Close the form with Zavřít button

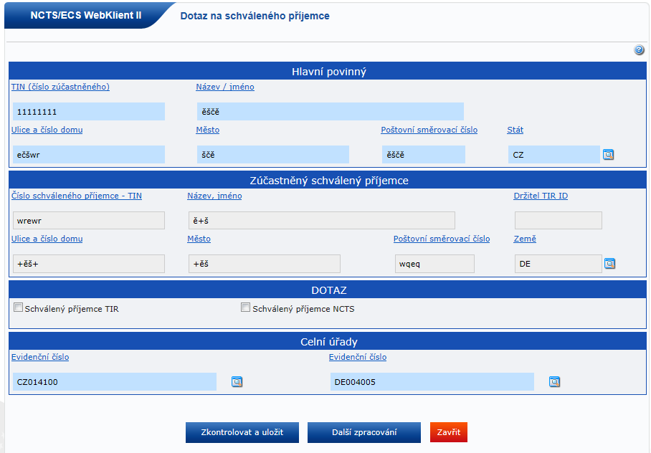[448, 432]
